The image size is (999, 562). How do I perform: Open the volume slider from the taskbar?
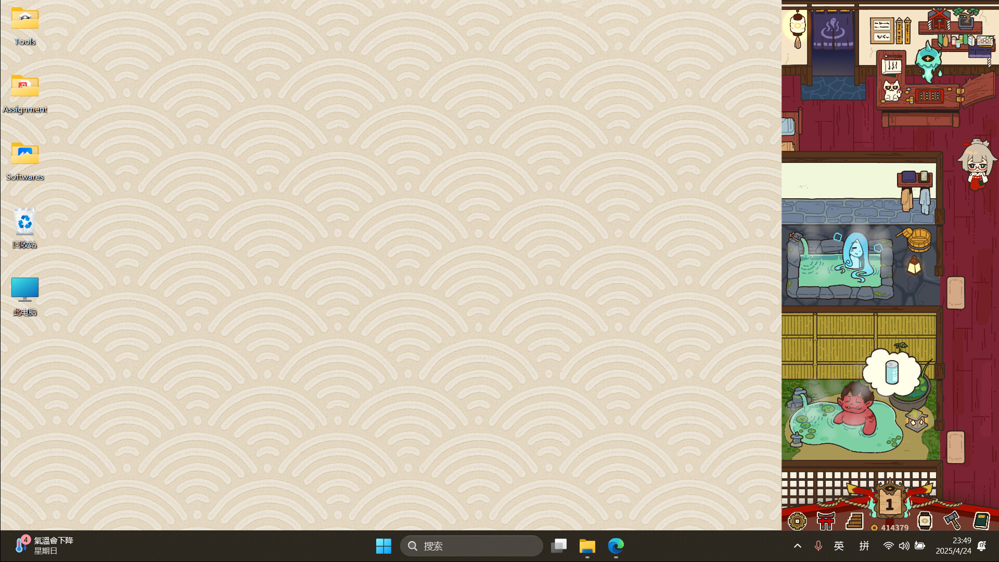pyautogui.click(x=904, y=546)
